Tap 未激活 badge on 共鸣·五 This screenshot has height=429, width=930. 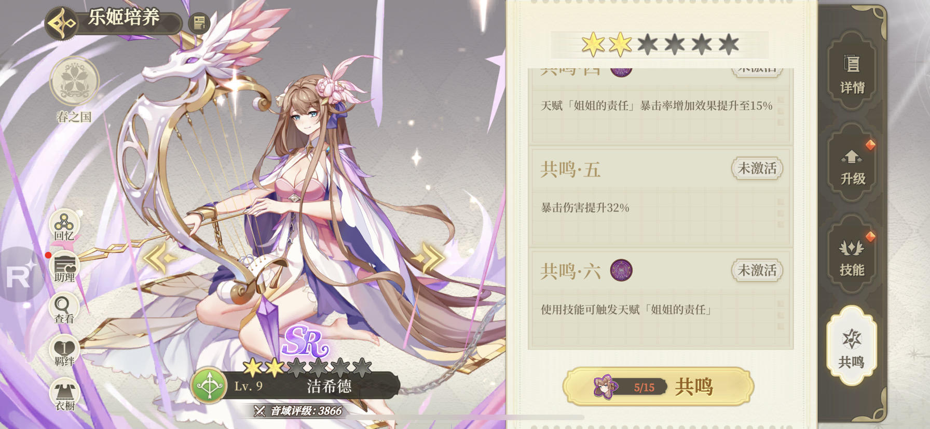pos(757,168)
